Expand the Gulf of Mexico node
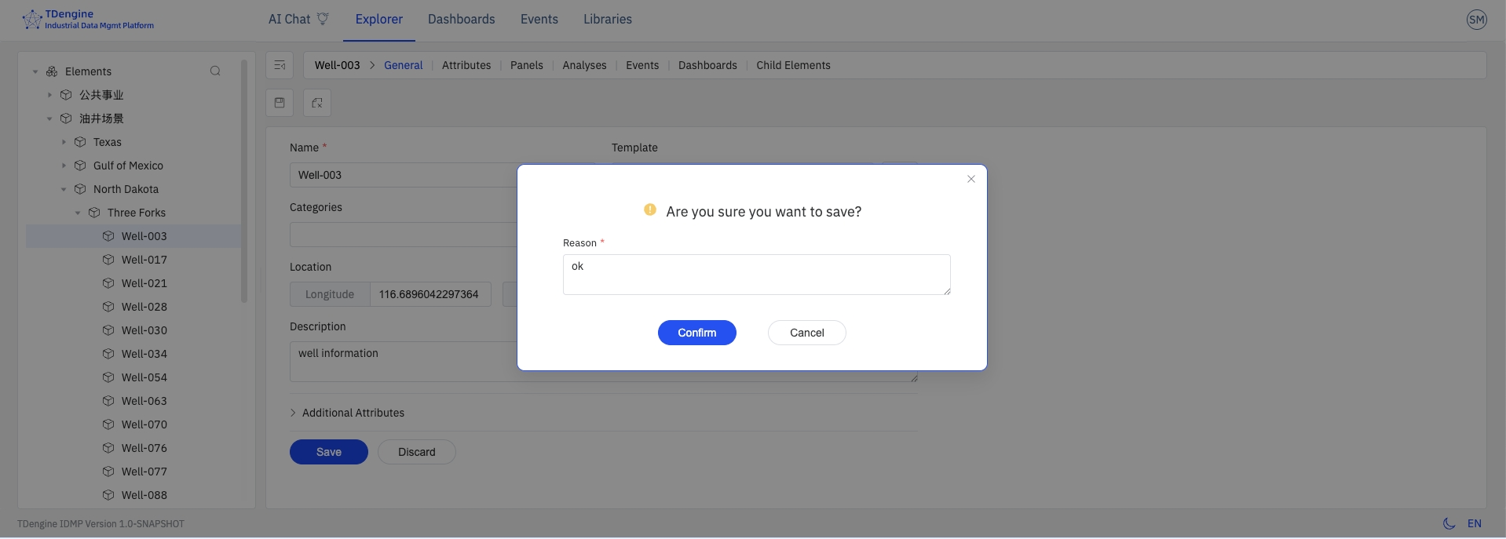 pos(64,166)
